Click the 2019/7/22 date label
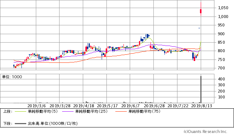234x137 pixels. coord(178,106)
